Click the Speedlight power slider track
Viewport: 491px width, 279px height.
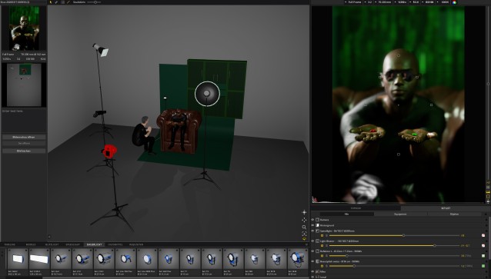394,235
